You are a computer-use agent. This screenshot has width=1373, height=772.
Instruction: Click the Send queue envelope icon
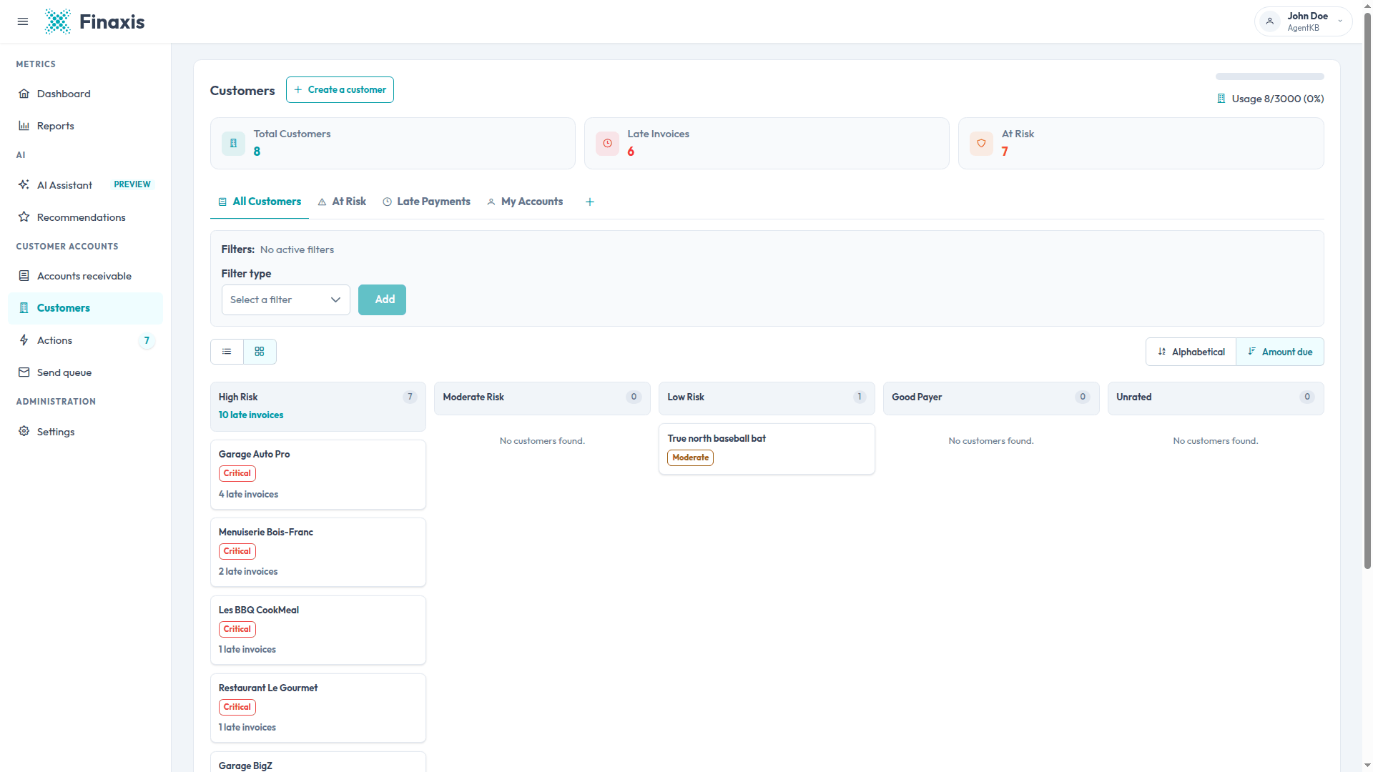[24, 372]
